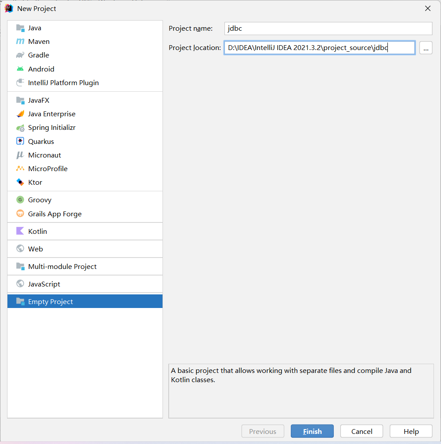Select the Quarkus icon
The width and height of the screenshot is (441, 444).
pos(20,141)
